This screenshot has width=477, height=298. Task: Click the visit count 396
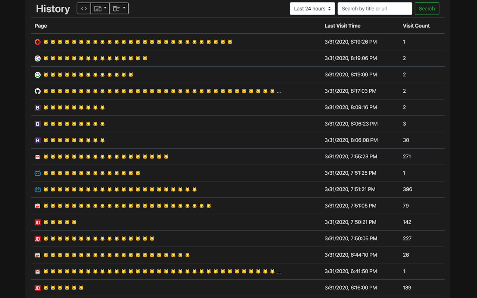click(x=408, y=190)
